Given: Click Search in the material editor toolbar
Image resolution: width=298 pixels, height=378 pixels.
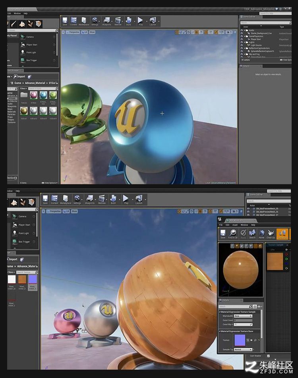Looking at the screenshot, I should tap(252, 234).
